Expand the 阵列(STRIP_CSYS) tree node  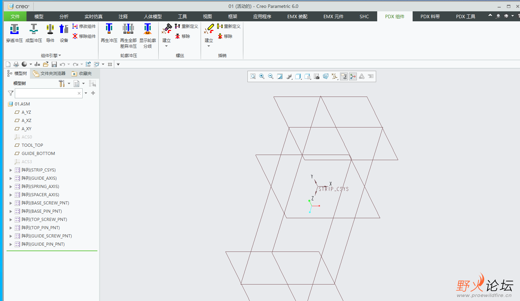(x=11, y=170)
